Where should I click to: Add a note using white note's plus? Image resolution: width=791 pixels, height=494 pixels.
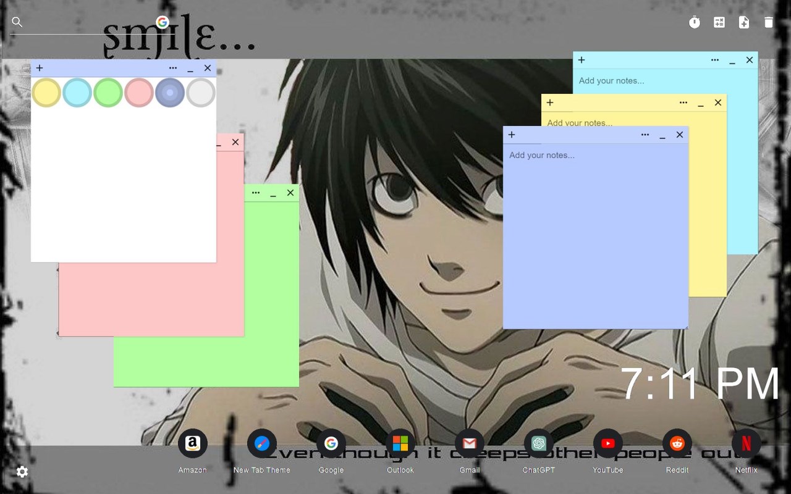point(40,68)
